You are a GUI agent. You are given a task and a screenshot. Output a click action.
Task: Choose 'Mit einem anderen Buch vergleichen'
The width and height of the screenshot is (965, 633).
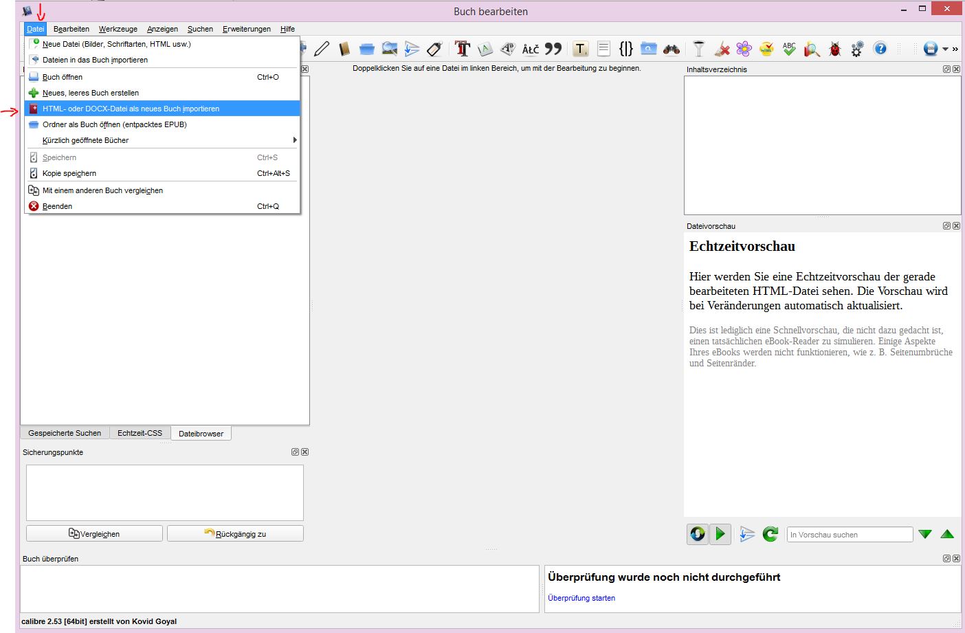click(162, 190)
